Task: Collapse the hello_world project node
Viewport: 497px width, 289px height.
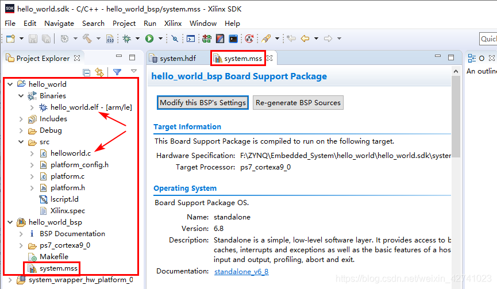Action: click(x=10, y=84)
